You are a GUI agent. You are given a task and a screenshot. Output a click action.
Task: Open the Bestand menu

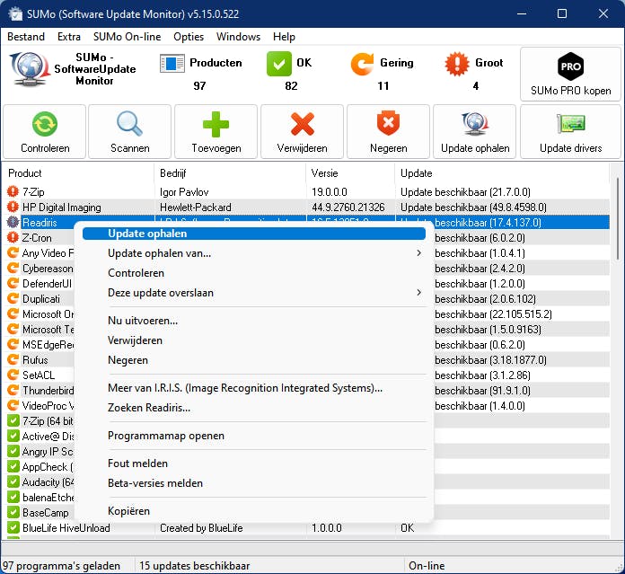(x=26, y=37)
